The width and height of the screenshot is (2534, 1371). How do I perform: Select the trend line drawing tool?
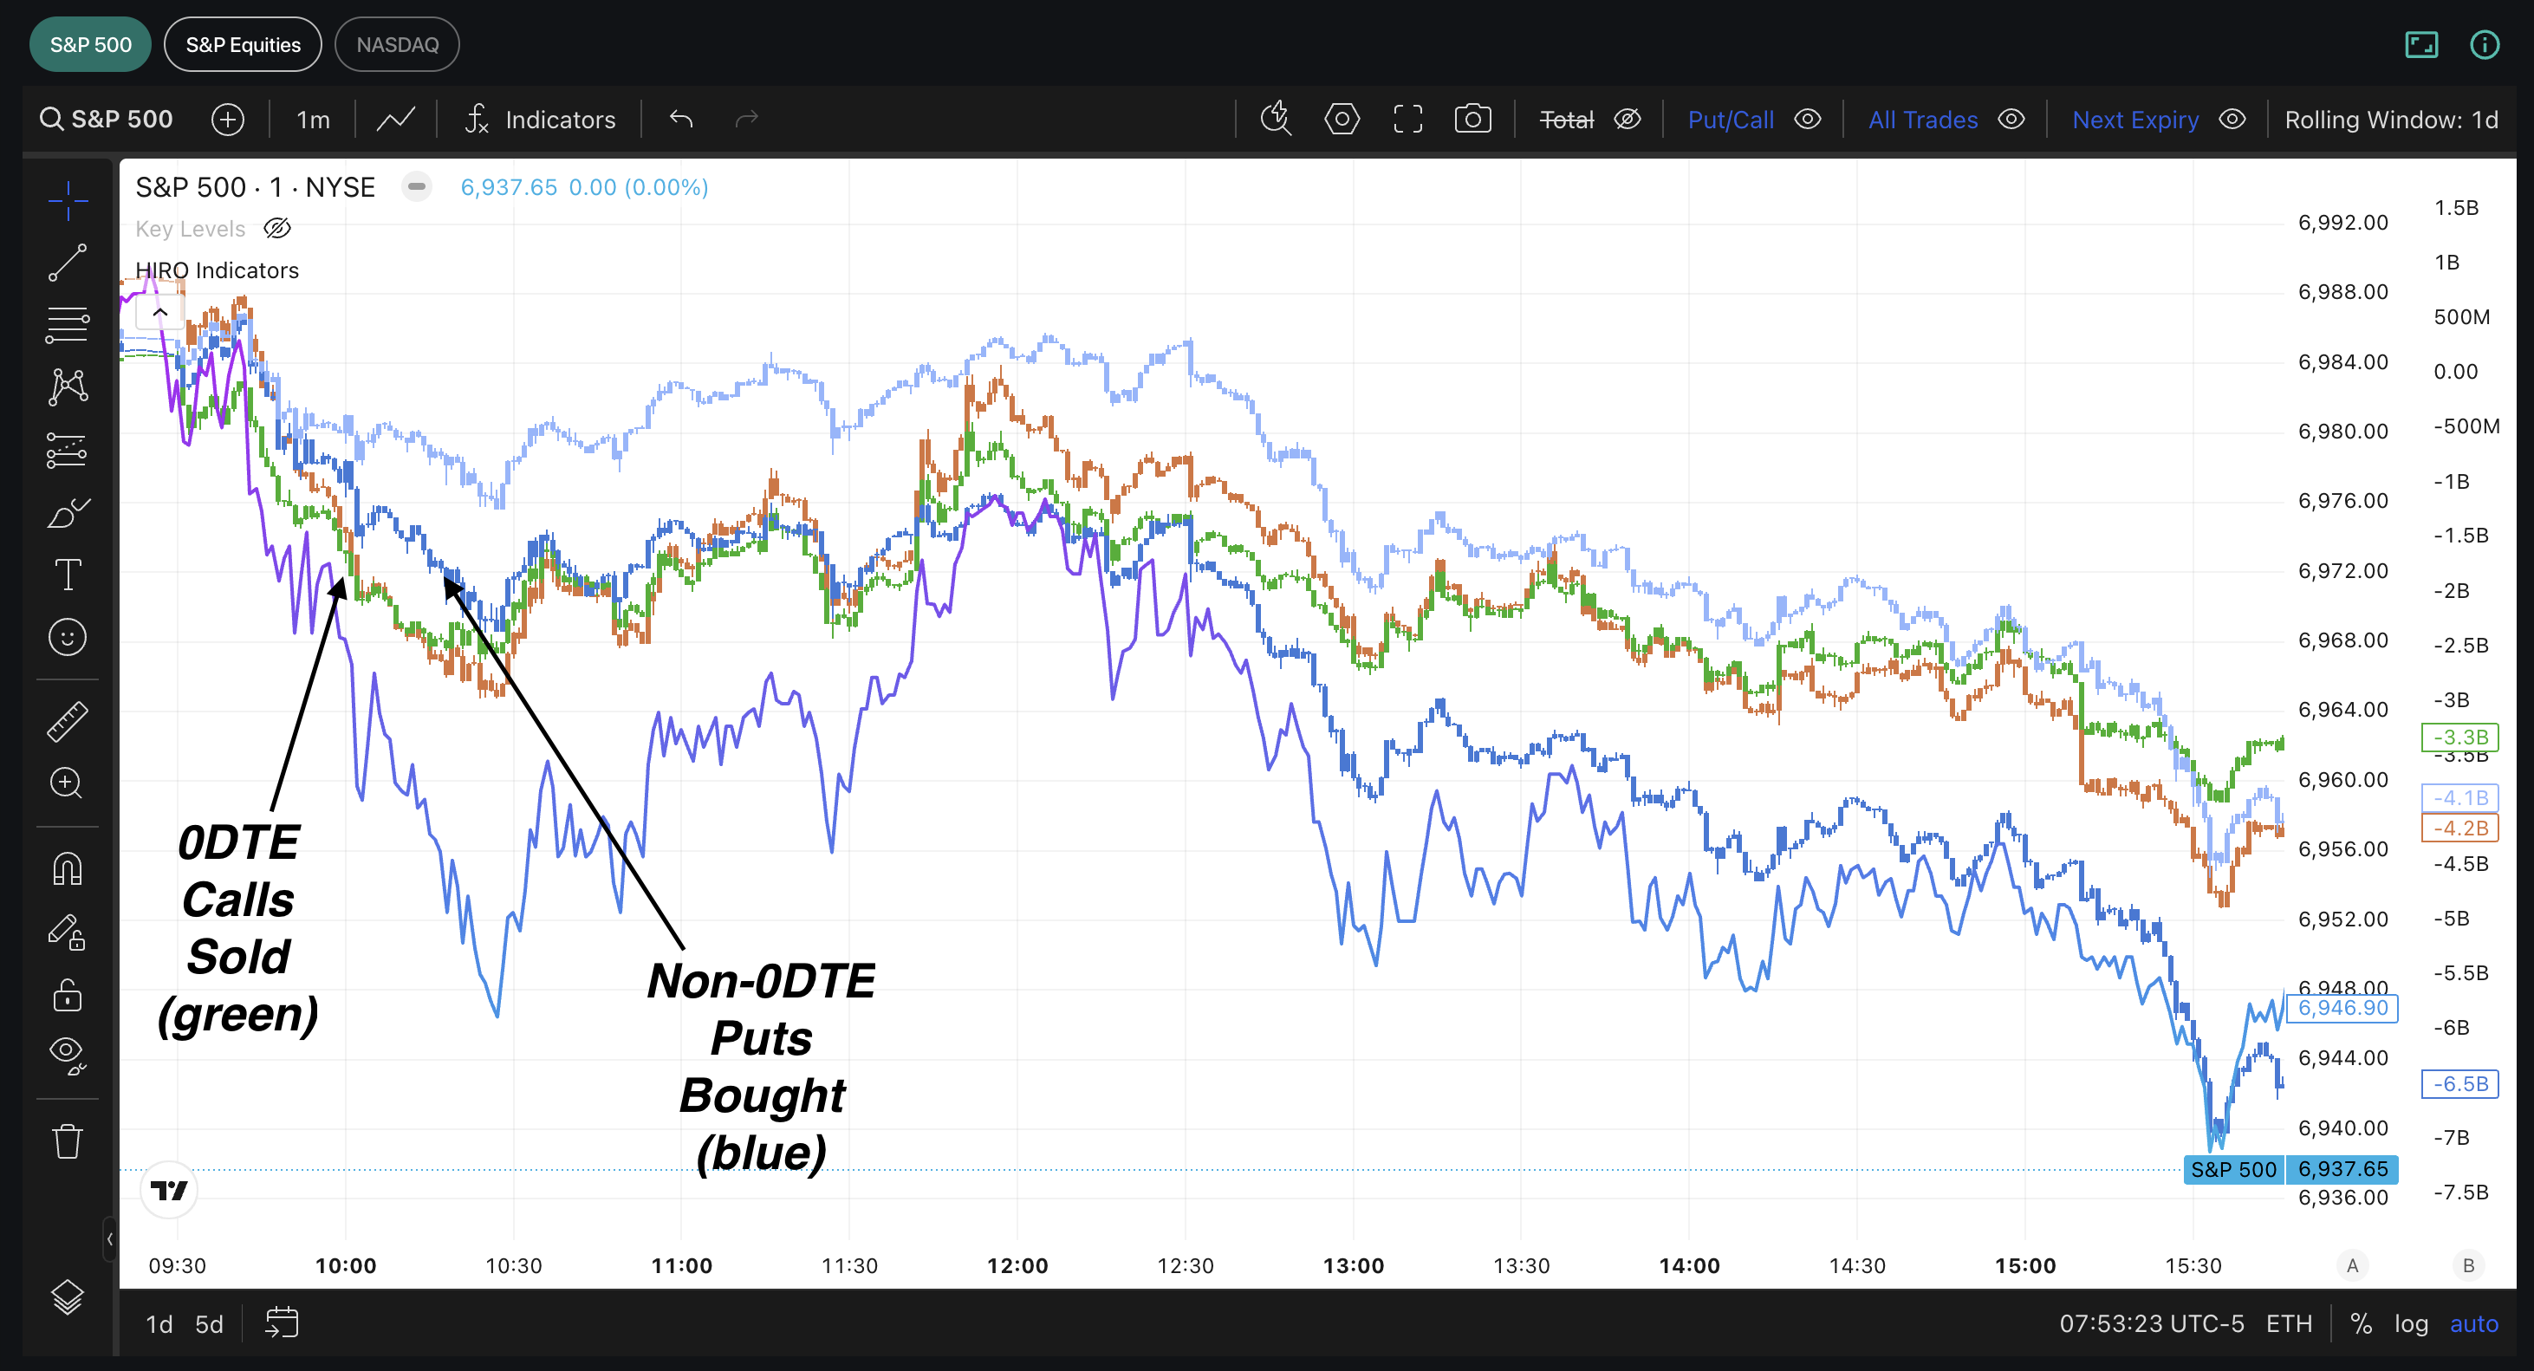coord(67,263)
